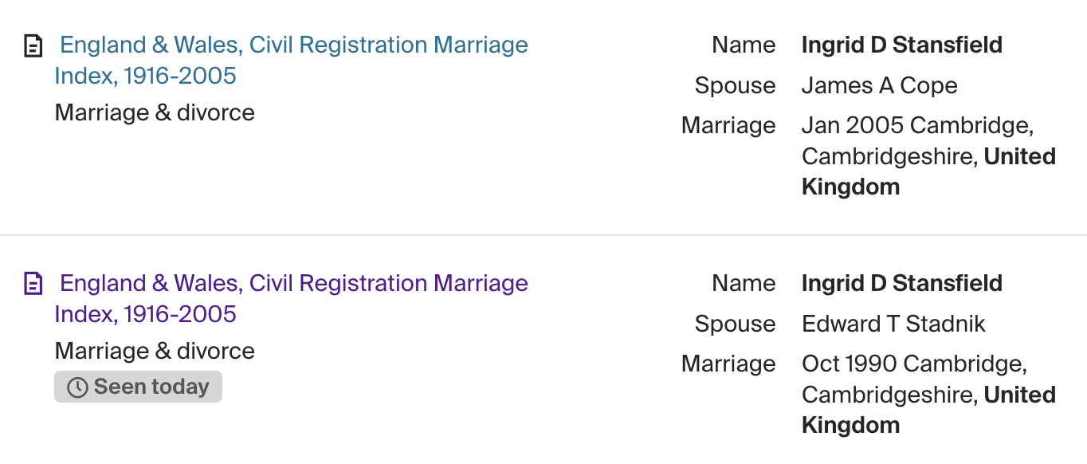Image resolution: width=1087 pixels, height=464 pixels.
Task: Click Marriage & divorce above the Seen today badge
Action: (155, 351)
